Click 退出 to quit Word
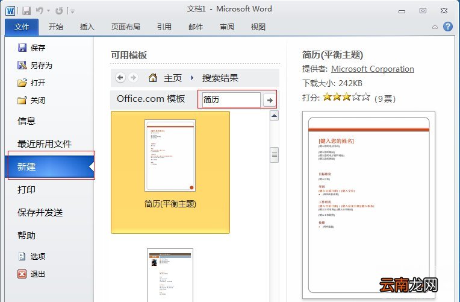Screen dimensions: 460x302 tap(31, 274)
